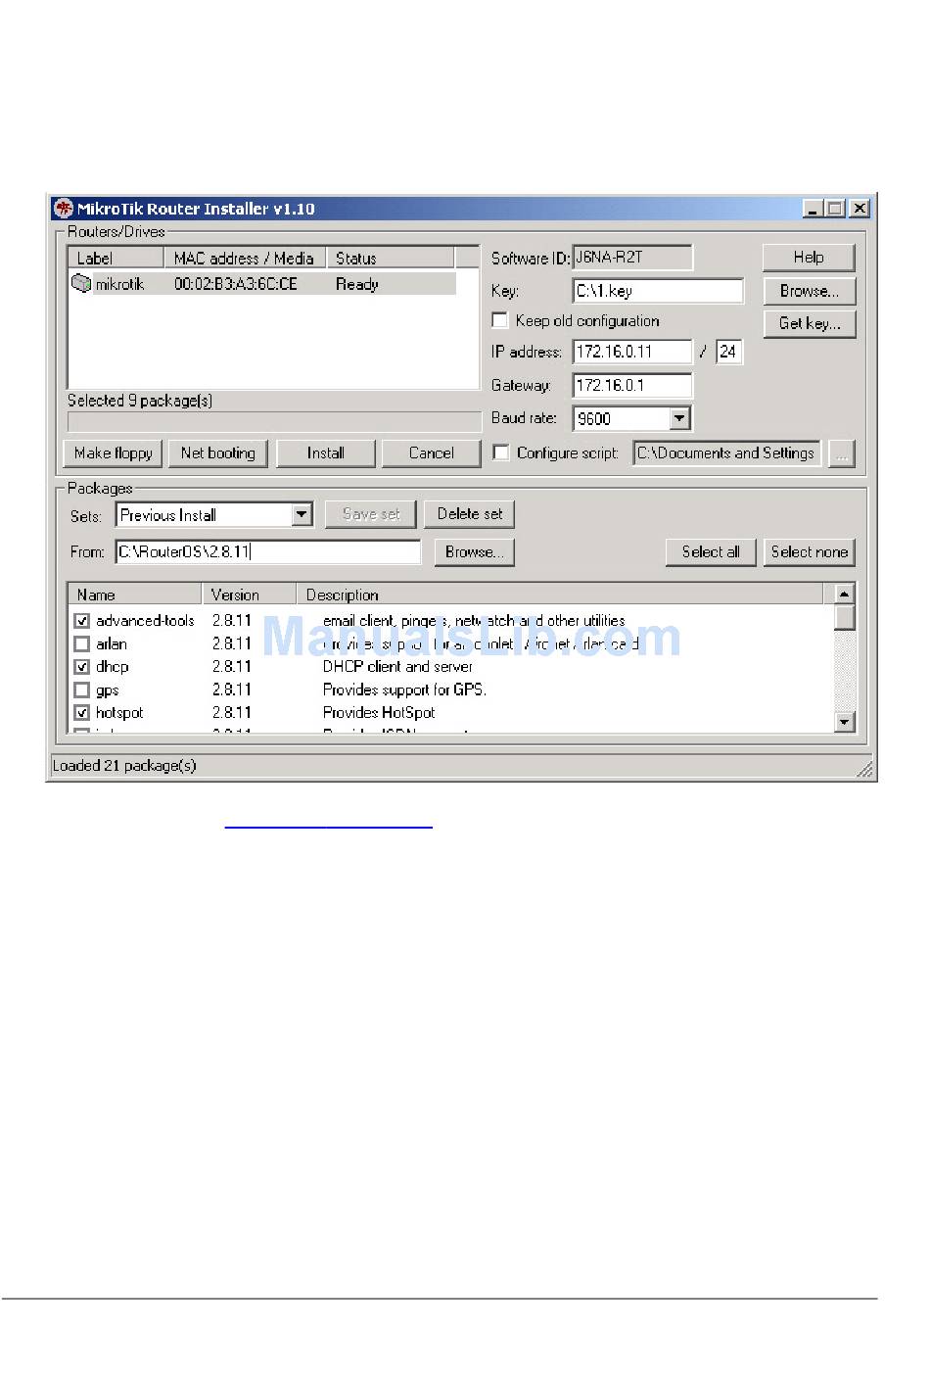Screen dimensions: 930x1380
Task: Click the Select all button
Action: click(711, 552)
